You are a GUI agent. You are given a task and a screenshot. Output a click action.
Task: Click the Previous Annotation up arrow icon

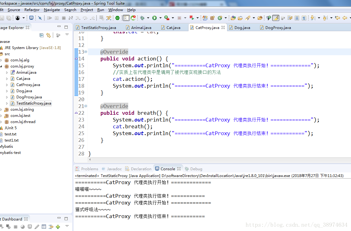[325, 18]
